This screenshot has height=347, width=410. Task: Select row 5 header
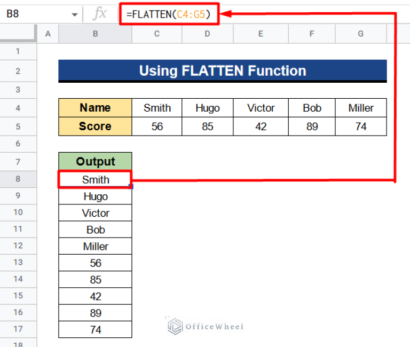pos(18,127)
